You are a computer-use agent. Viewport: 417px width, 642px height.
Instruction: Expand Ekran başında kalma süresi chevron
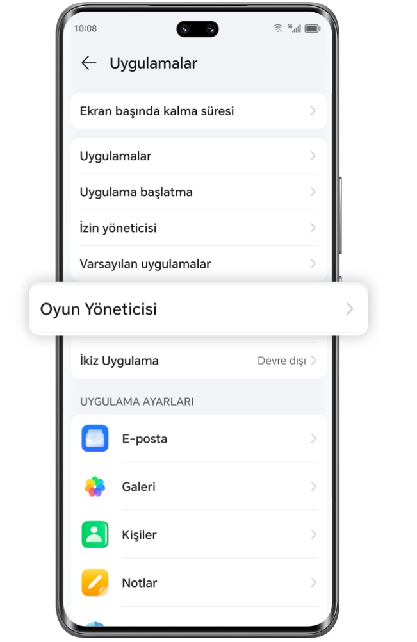coord(313,111)
